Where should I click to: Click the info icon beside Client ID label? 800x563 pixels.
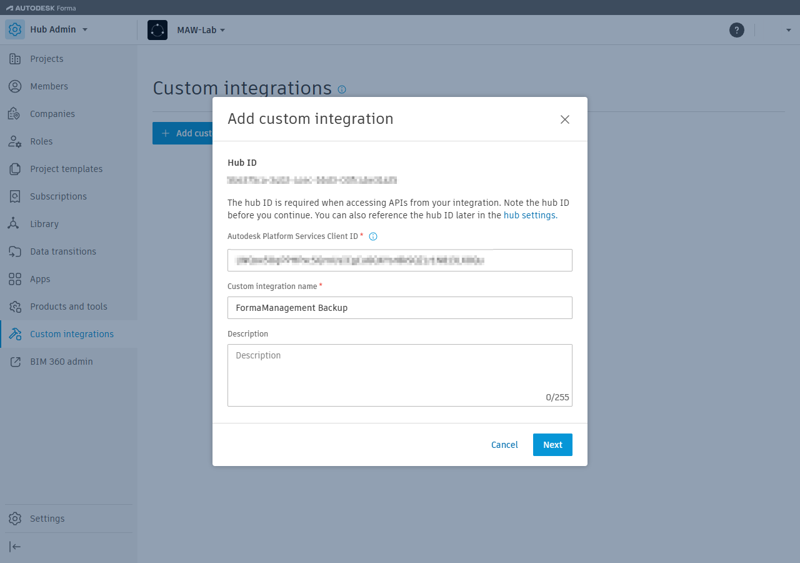pos(373,236)
